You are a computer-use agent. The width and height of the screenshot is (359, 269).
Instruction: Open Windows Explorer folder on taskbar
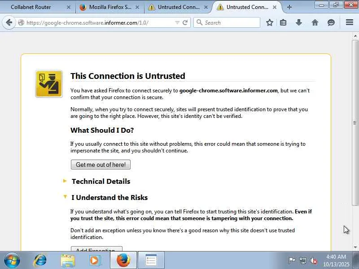pyautogui.click(x=68, y=261)
